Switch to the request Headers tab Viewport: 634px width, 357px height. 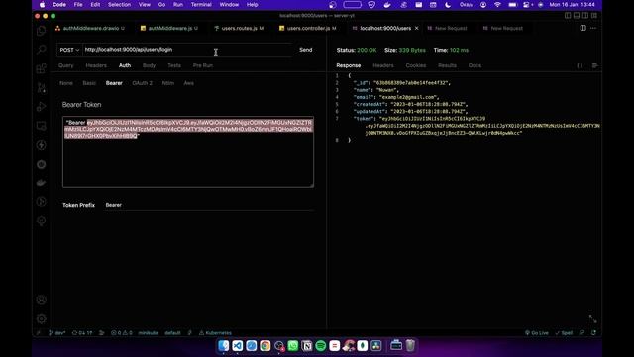96,65
